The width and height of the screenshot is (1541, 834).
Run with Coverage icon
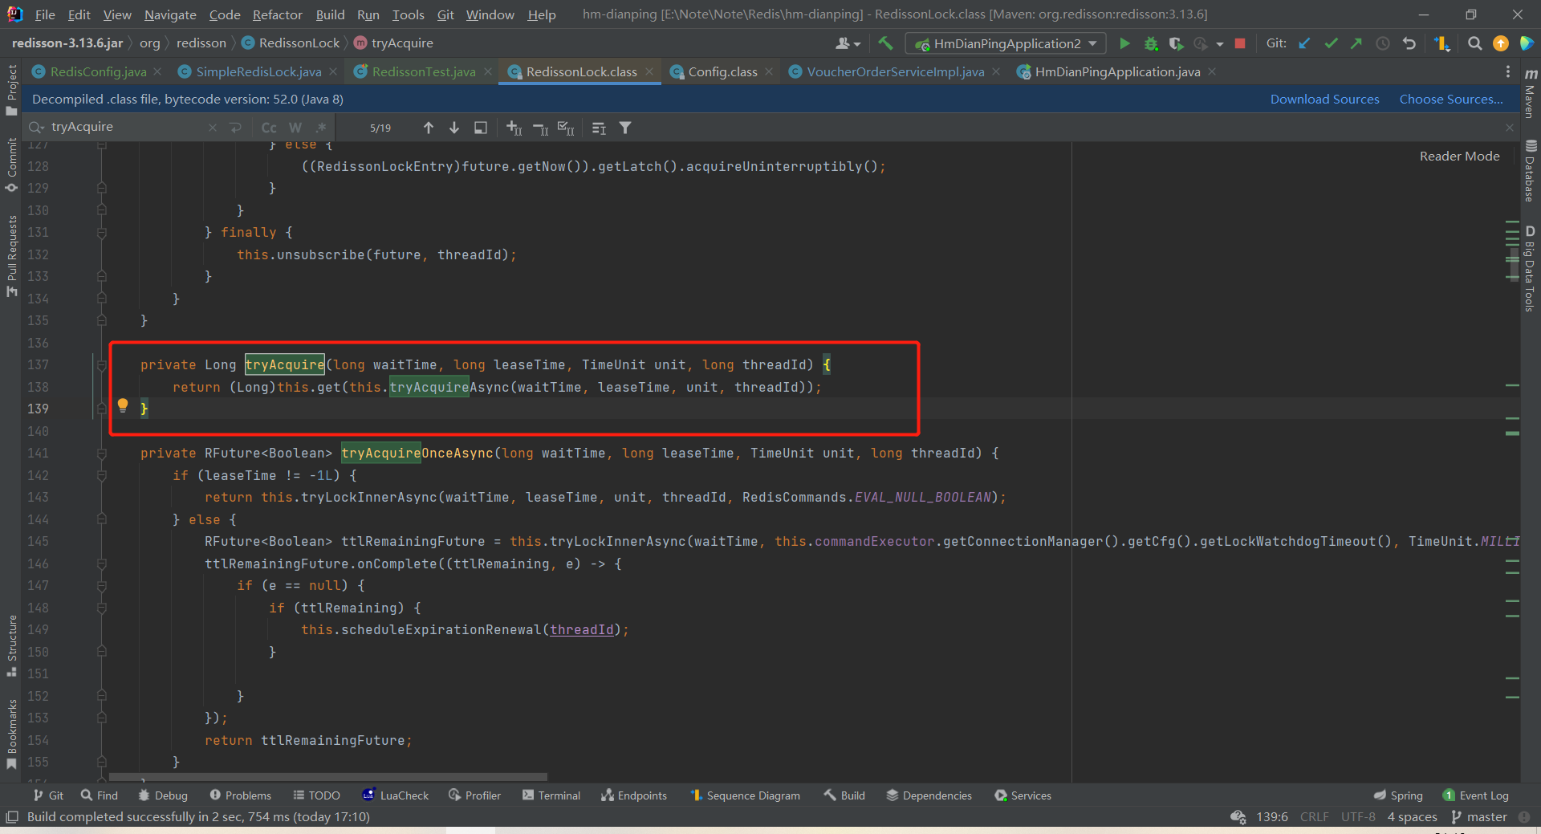1176,43
